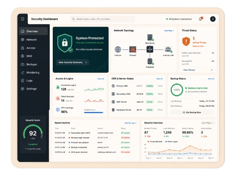The image size is (236, 177).
Task: Click the 8.8.8.8 secondary DNS address
Action: tap(140, 94)
